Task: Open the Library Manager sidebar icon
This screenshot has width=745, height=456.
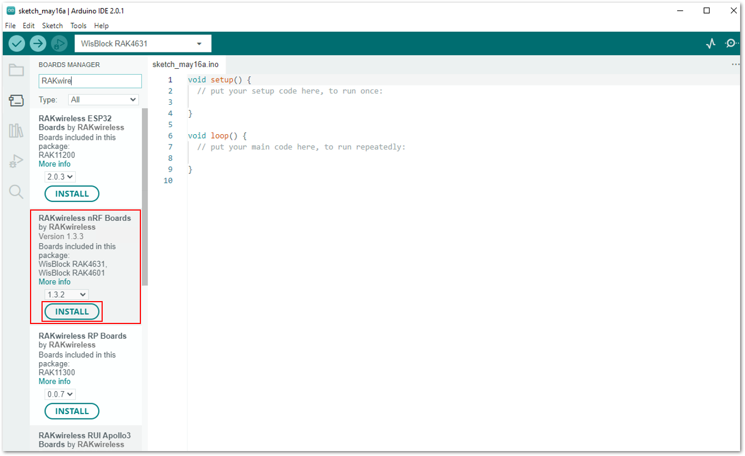Action: pyautogui.click(x=16, y=131)
